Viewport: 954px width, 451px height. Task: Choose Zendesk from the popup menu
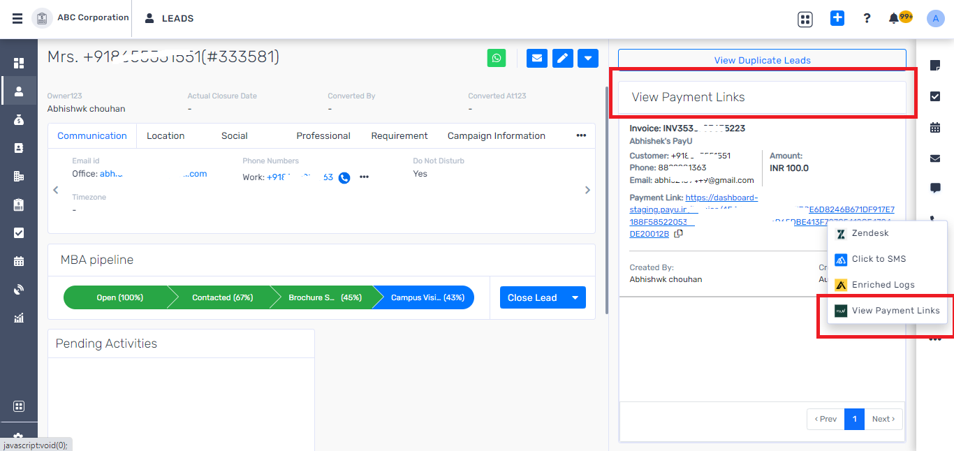(869, 233)
